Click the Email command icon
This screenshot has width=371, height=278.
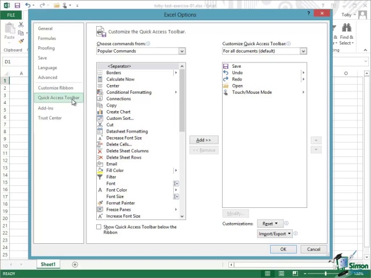pos(100,164)
